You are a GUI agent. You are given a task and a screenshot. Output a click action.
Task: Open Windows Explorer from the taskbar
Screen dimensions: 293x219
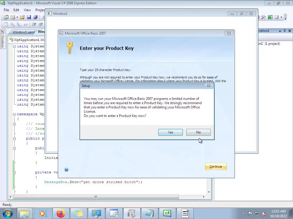pos(25,213)
